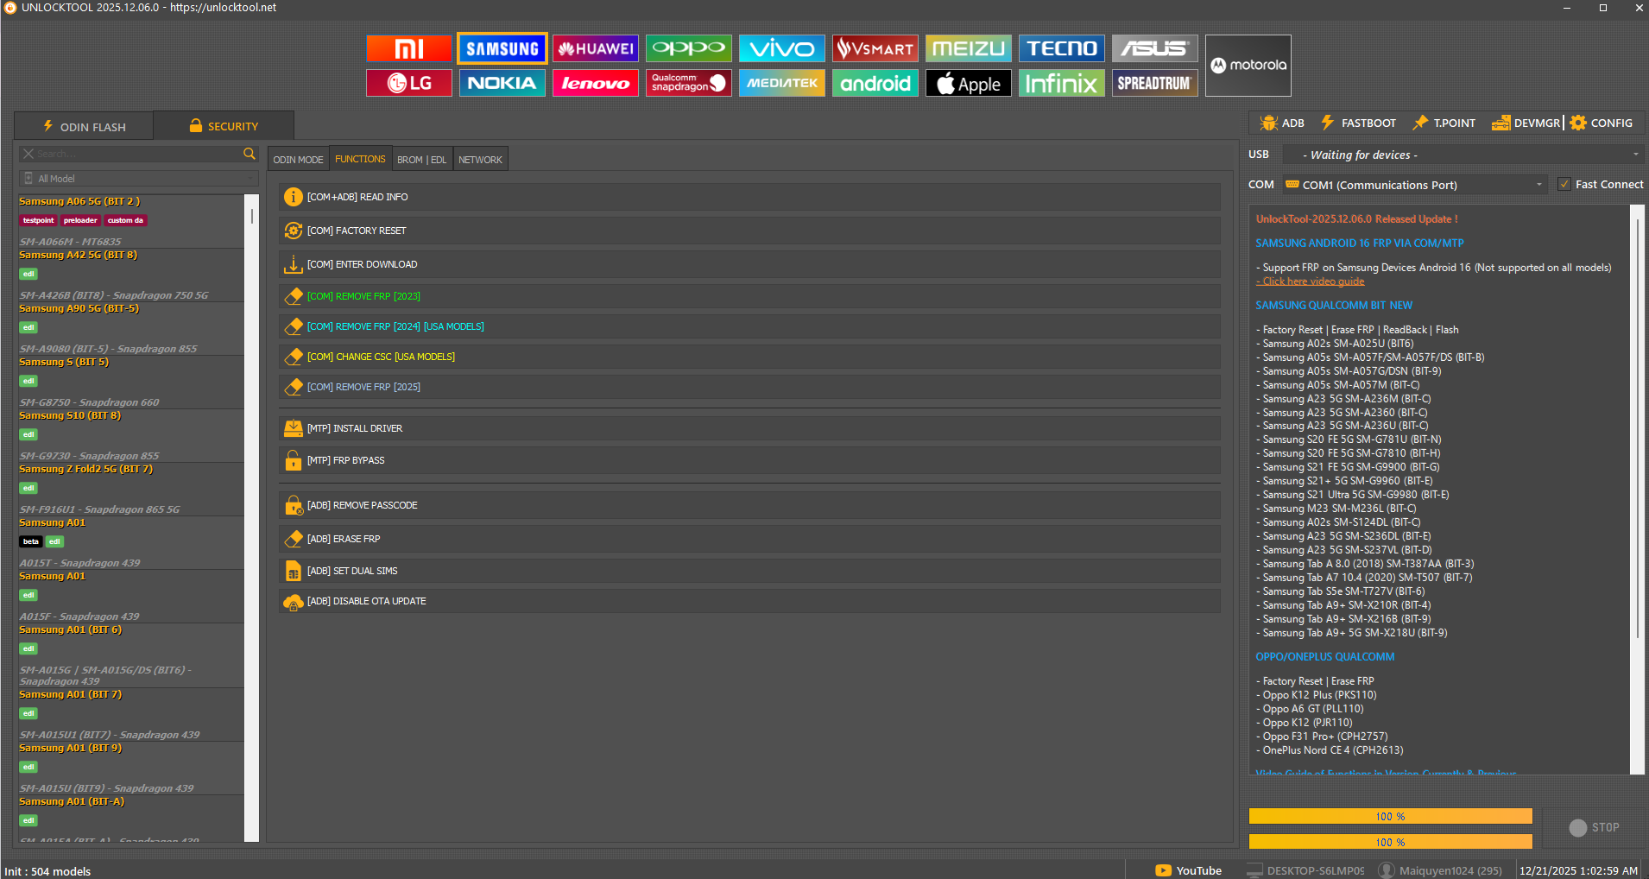Choose the Apple brand icon

tap(968, 84)
